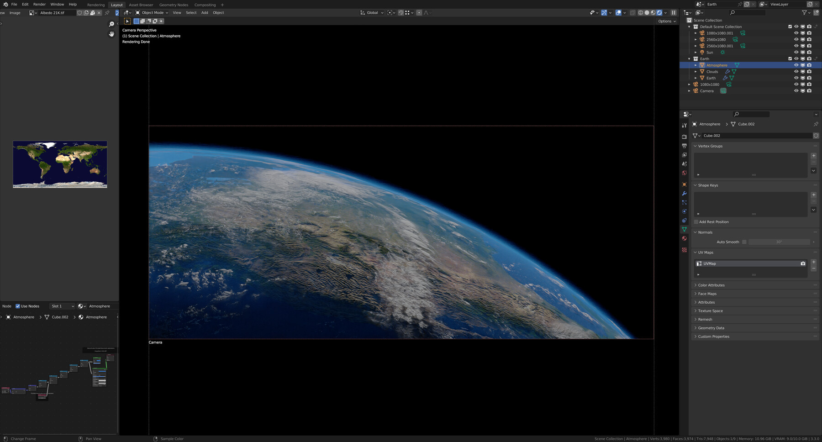Enable the Add Rest Position checkbox
The width and height of the screenshot is (822, 442).
[x=696, y=222]
